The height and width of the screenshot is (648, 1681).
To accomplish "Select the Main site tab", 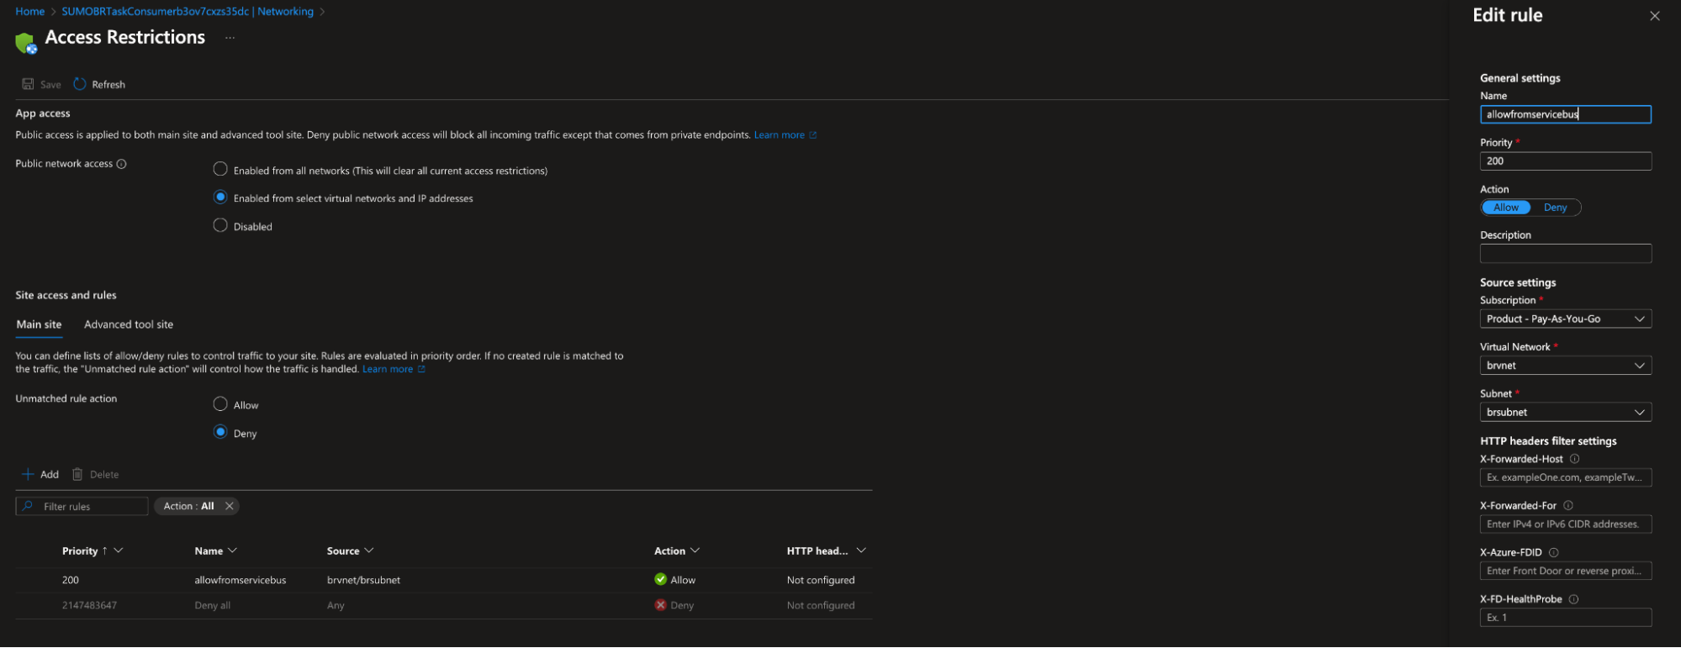I will [x=39, y=324].
